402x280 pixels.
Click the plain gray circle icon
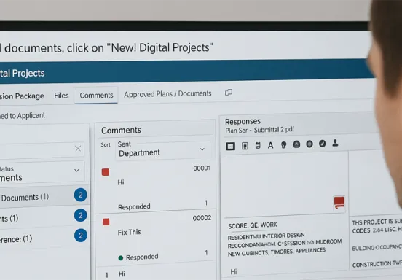(310, 144)
